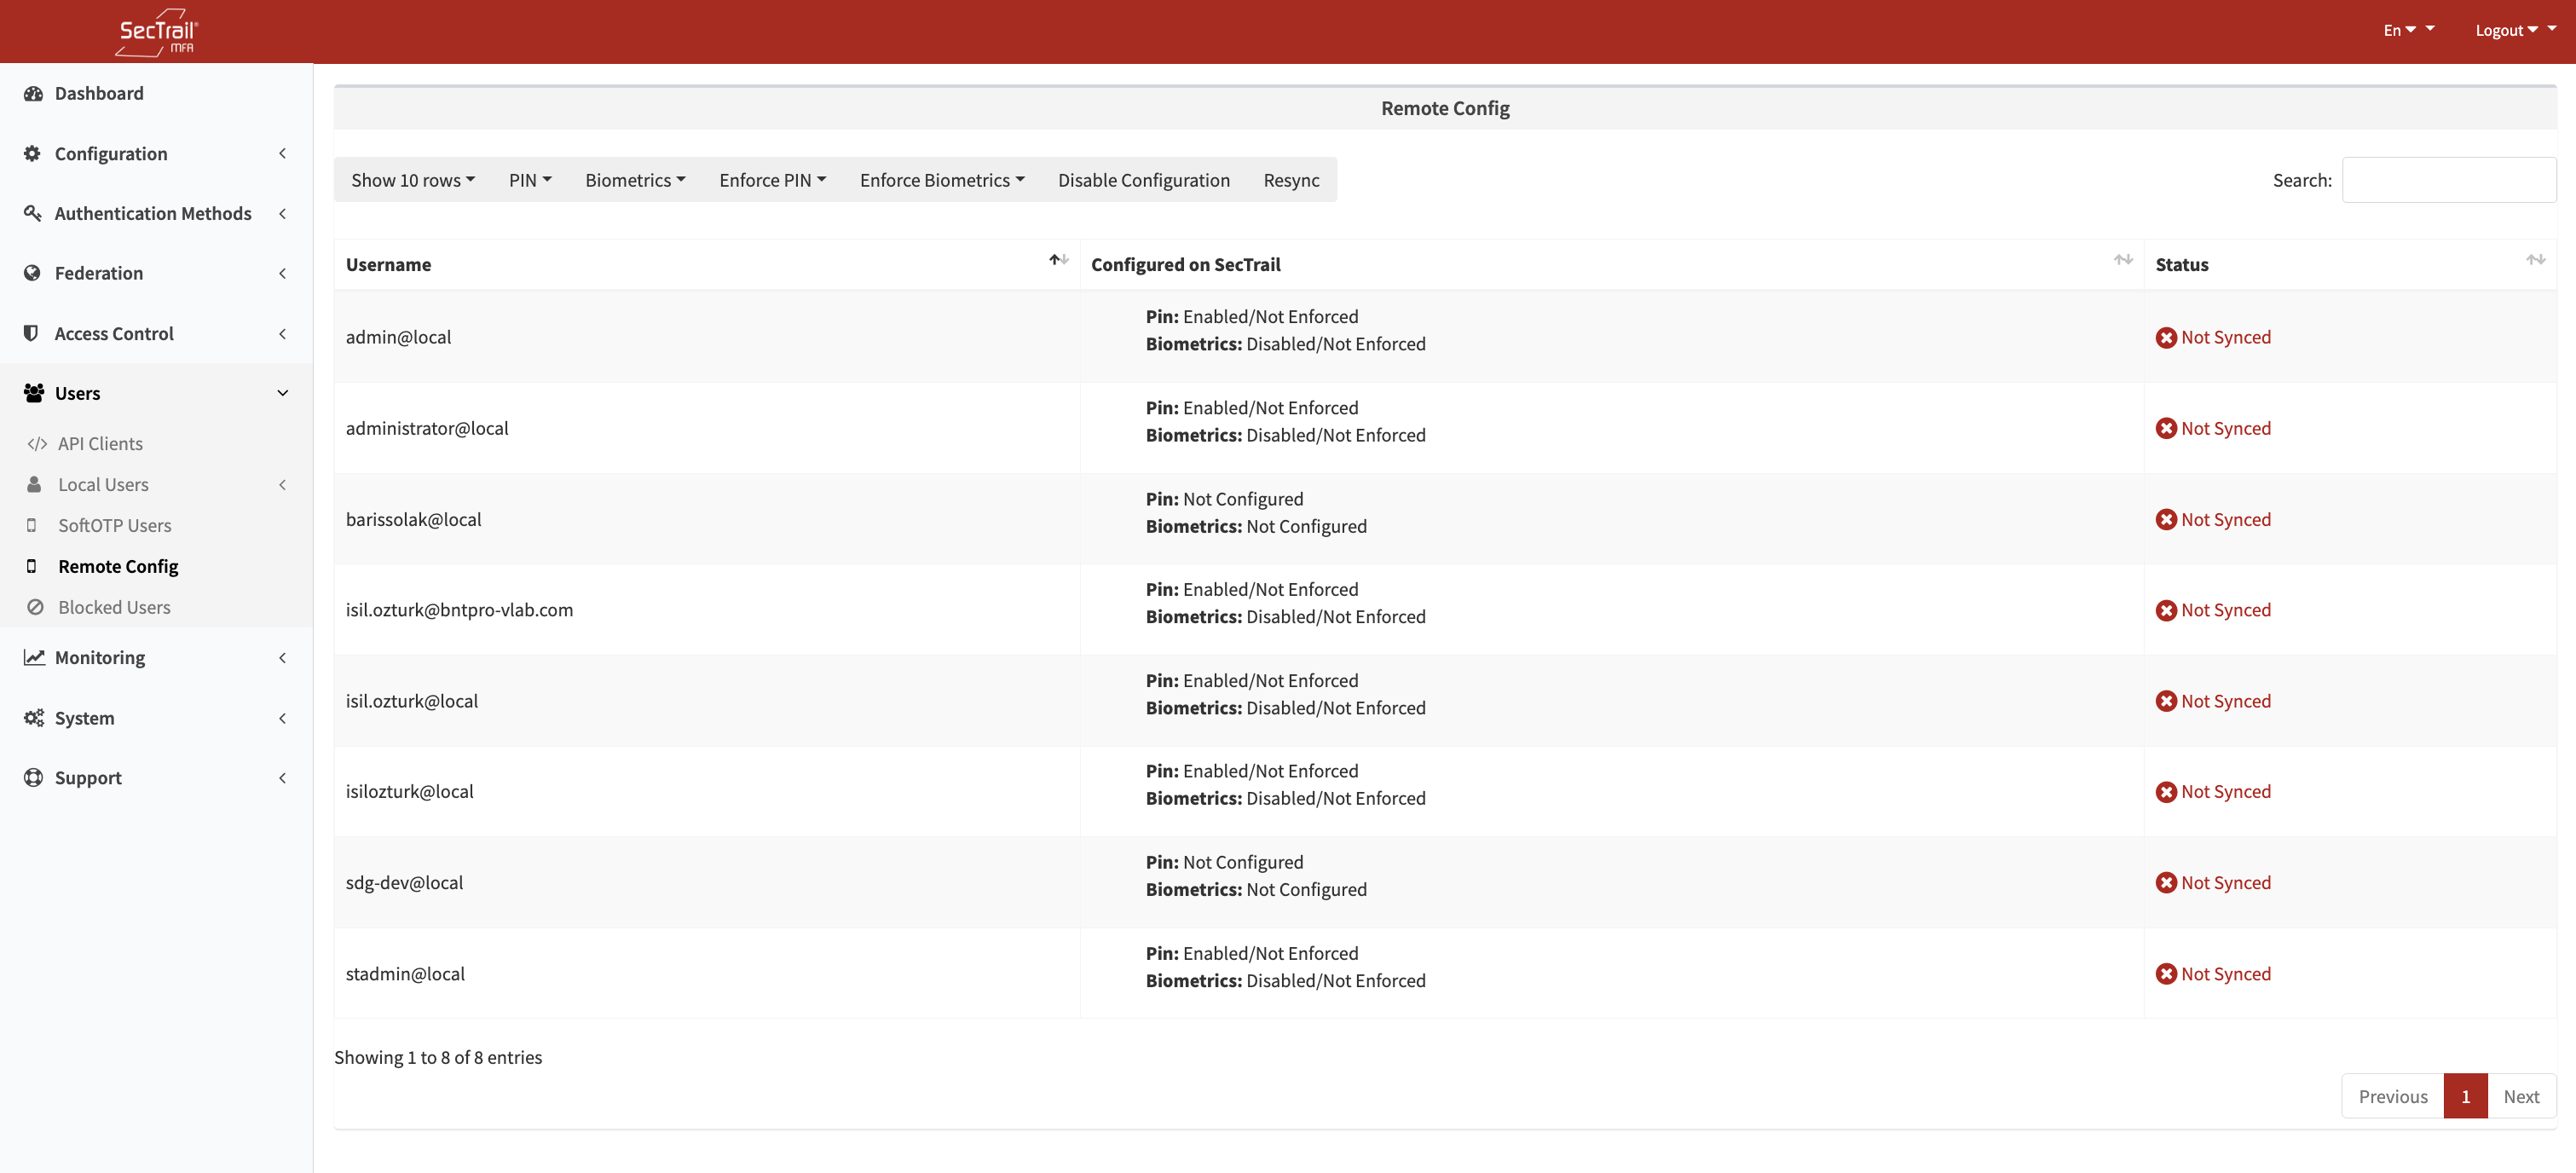This screenshot has height=1173, width=2576.
Task: Click the Configuration gear icon
Action: [x=33, y=153]
